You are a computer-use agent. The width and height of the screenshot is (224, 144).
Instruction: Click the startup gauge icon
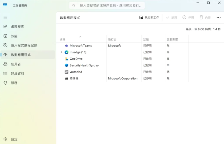click(x=5, y=55)
